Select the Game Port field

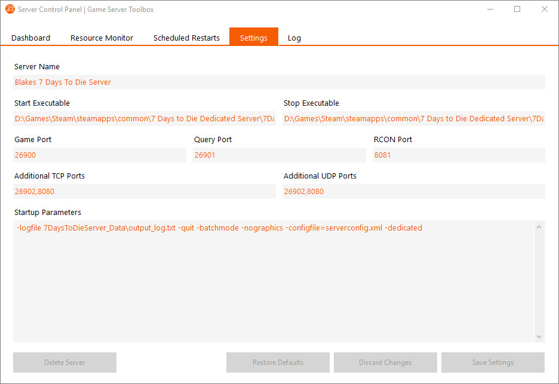tap(100, 155)
